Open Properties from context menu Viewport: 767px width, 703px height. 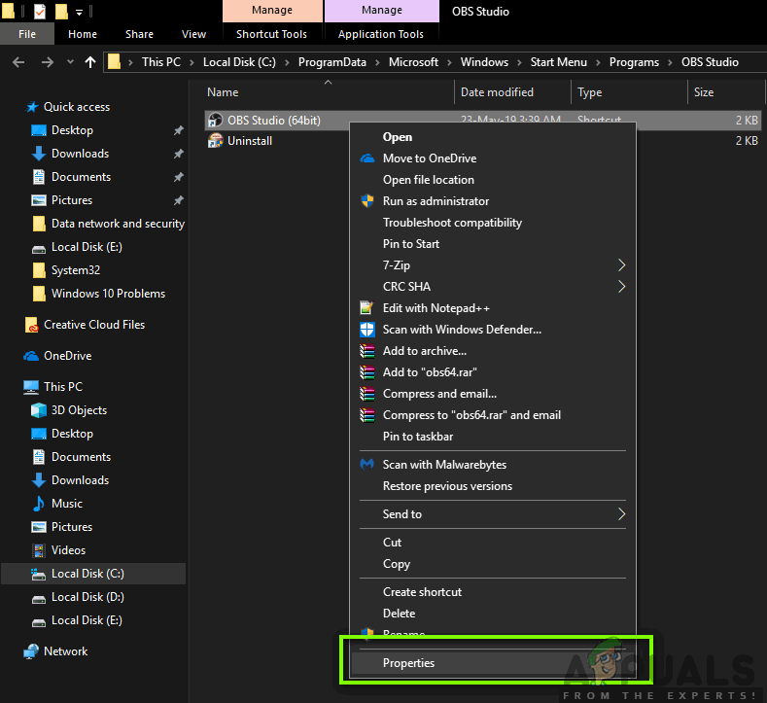408,663
